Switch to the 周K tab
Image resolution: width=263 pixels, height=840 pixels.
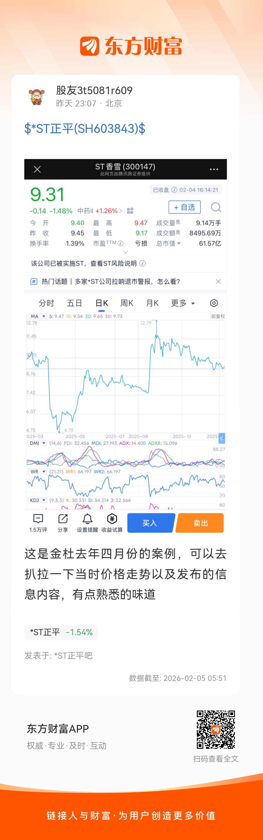pyautogui.click(x=127, y=303)
